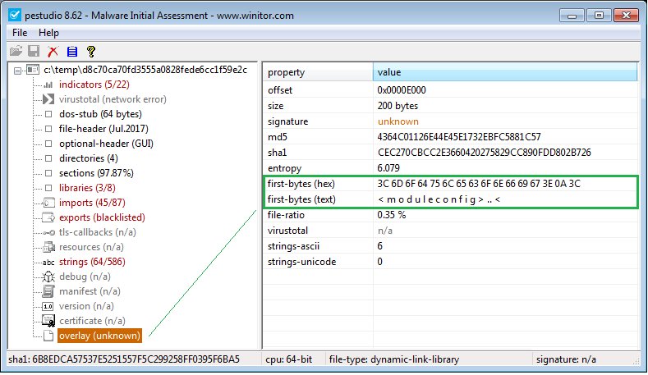Select debug (n/a) node
Viewport: 648px width, 375px height.
pyautogui.click(x=85, y=277)
